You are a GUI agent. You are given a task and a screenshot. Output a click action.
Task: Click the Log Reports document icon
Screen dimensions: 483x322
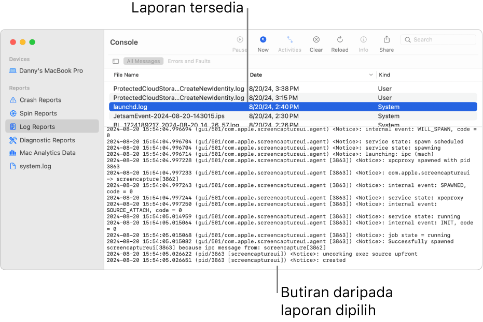click(13, 127)
